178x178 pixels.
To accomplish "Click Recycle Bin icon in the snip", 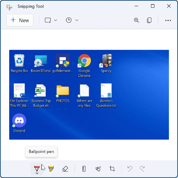I will tap(19, 60).
